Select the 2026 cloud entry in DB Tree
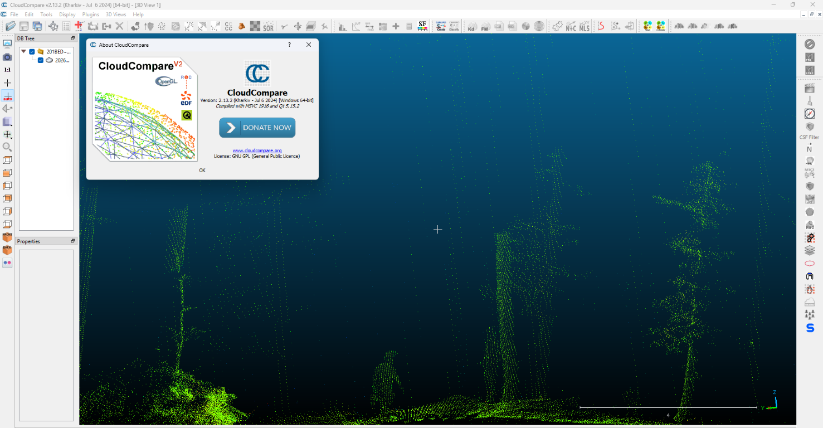 62,60
